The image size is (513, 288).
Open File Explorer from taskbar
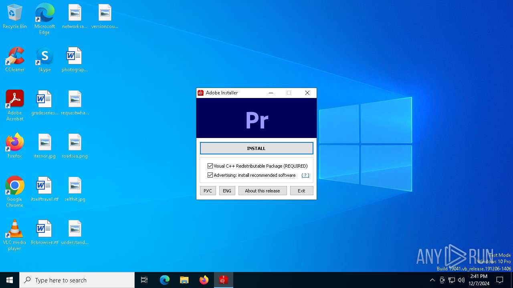184,280
